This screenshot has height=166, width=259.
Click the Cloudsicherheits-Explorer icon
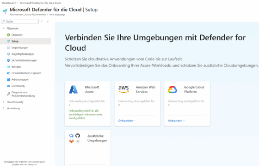point(8,73)
